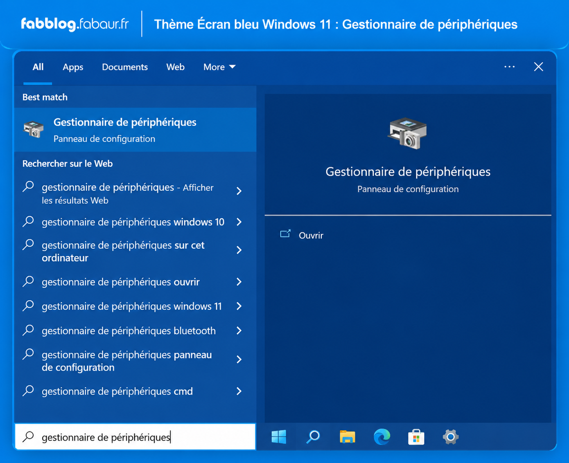Launch Microsoft Edge from the taskbar

click(x=382, y=437)
